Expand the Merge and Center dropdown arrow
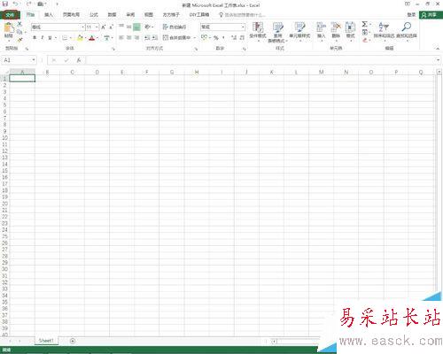This screenshot has height=354, width=443. point(195,38)
